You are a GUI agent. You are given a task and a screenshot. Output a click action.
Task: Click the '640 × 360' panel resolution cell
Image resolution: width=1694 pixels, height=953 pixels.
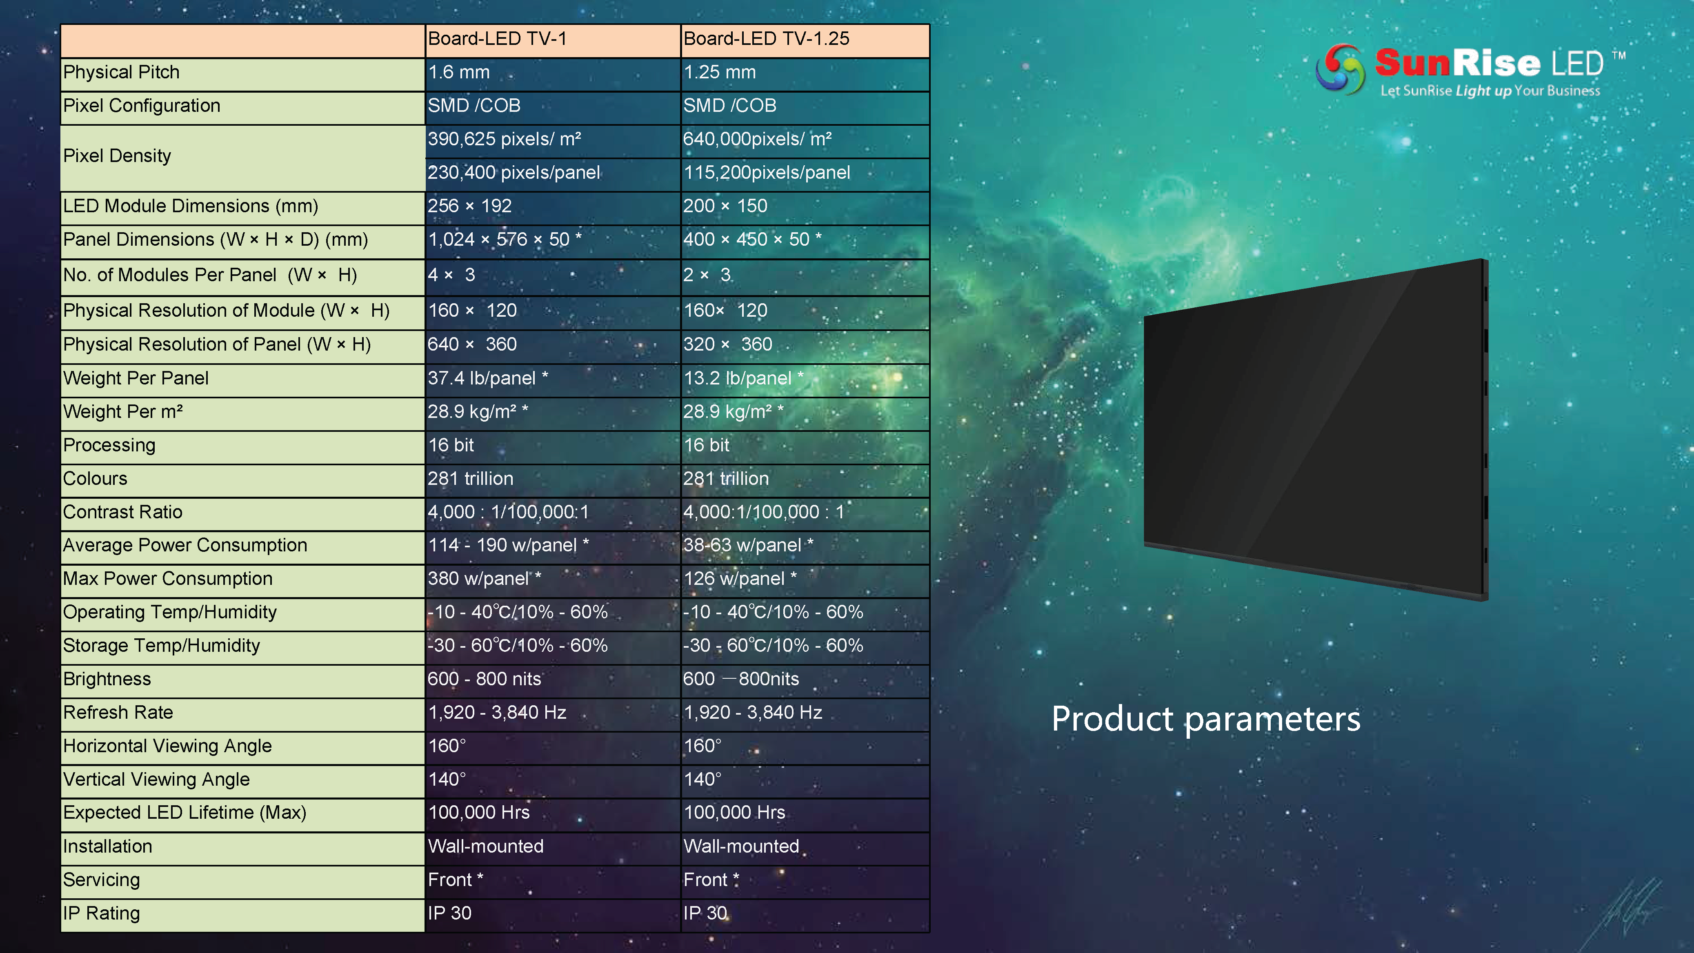552,347
